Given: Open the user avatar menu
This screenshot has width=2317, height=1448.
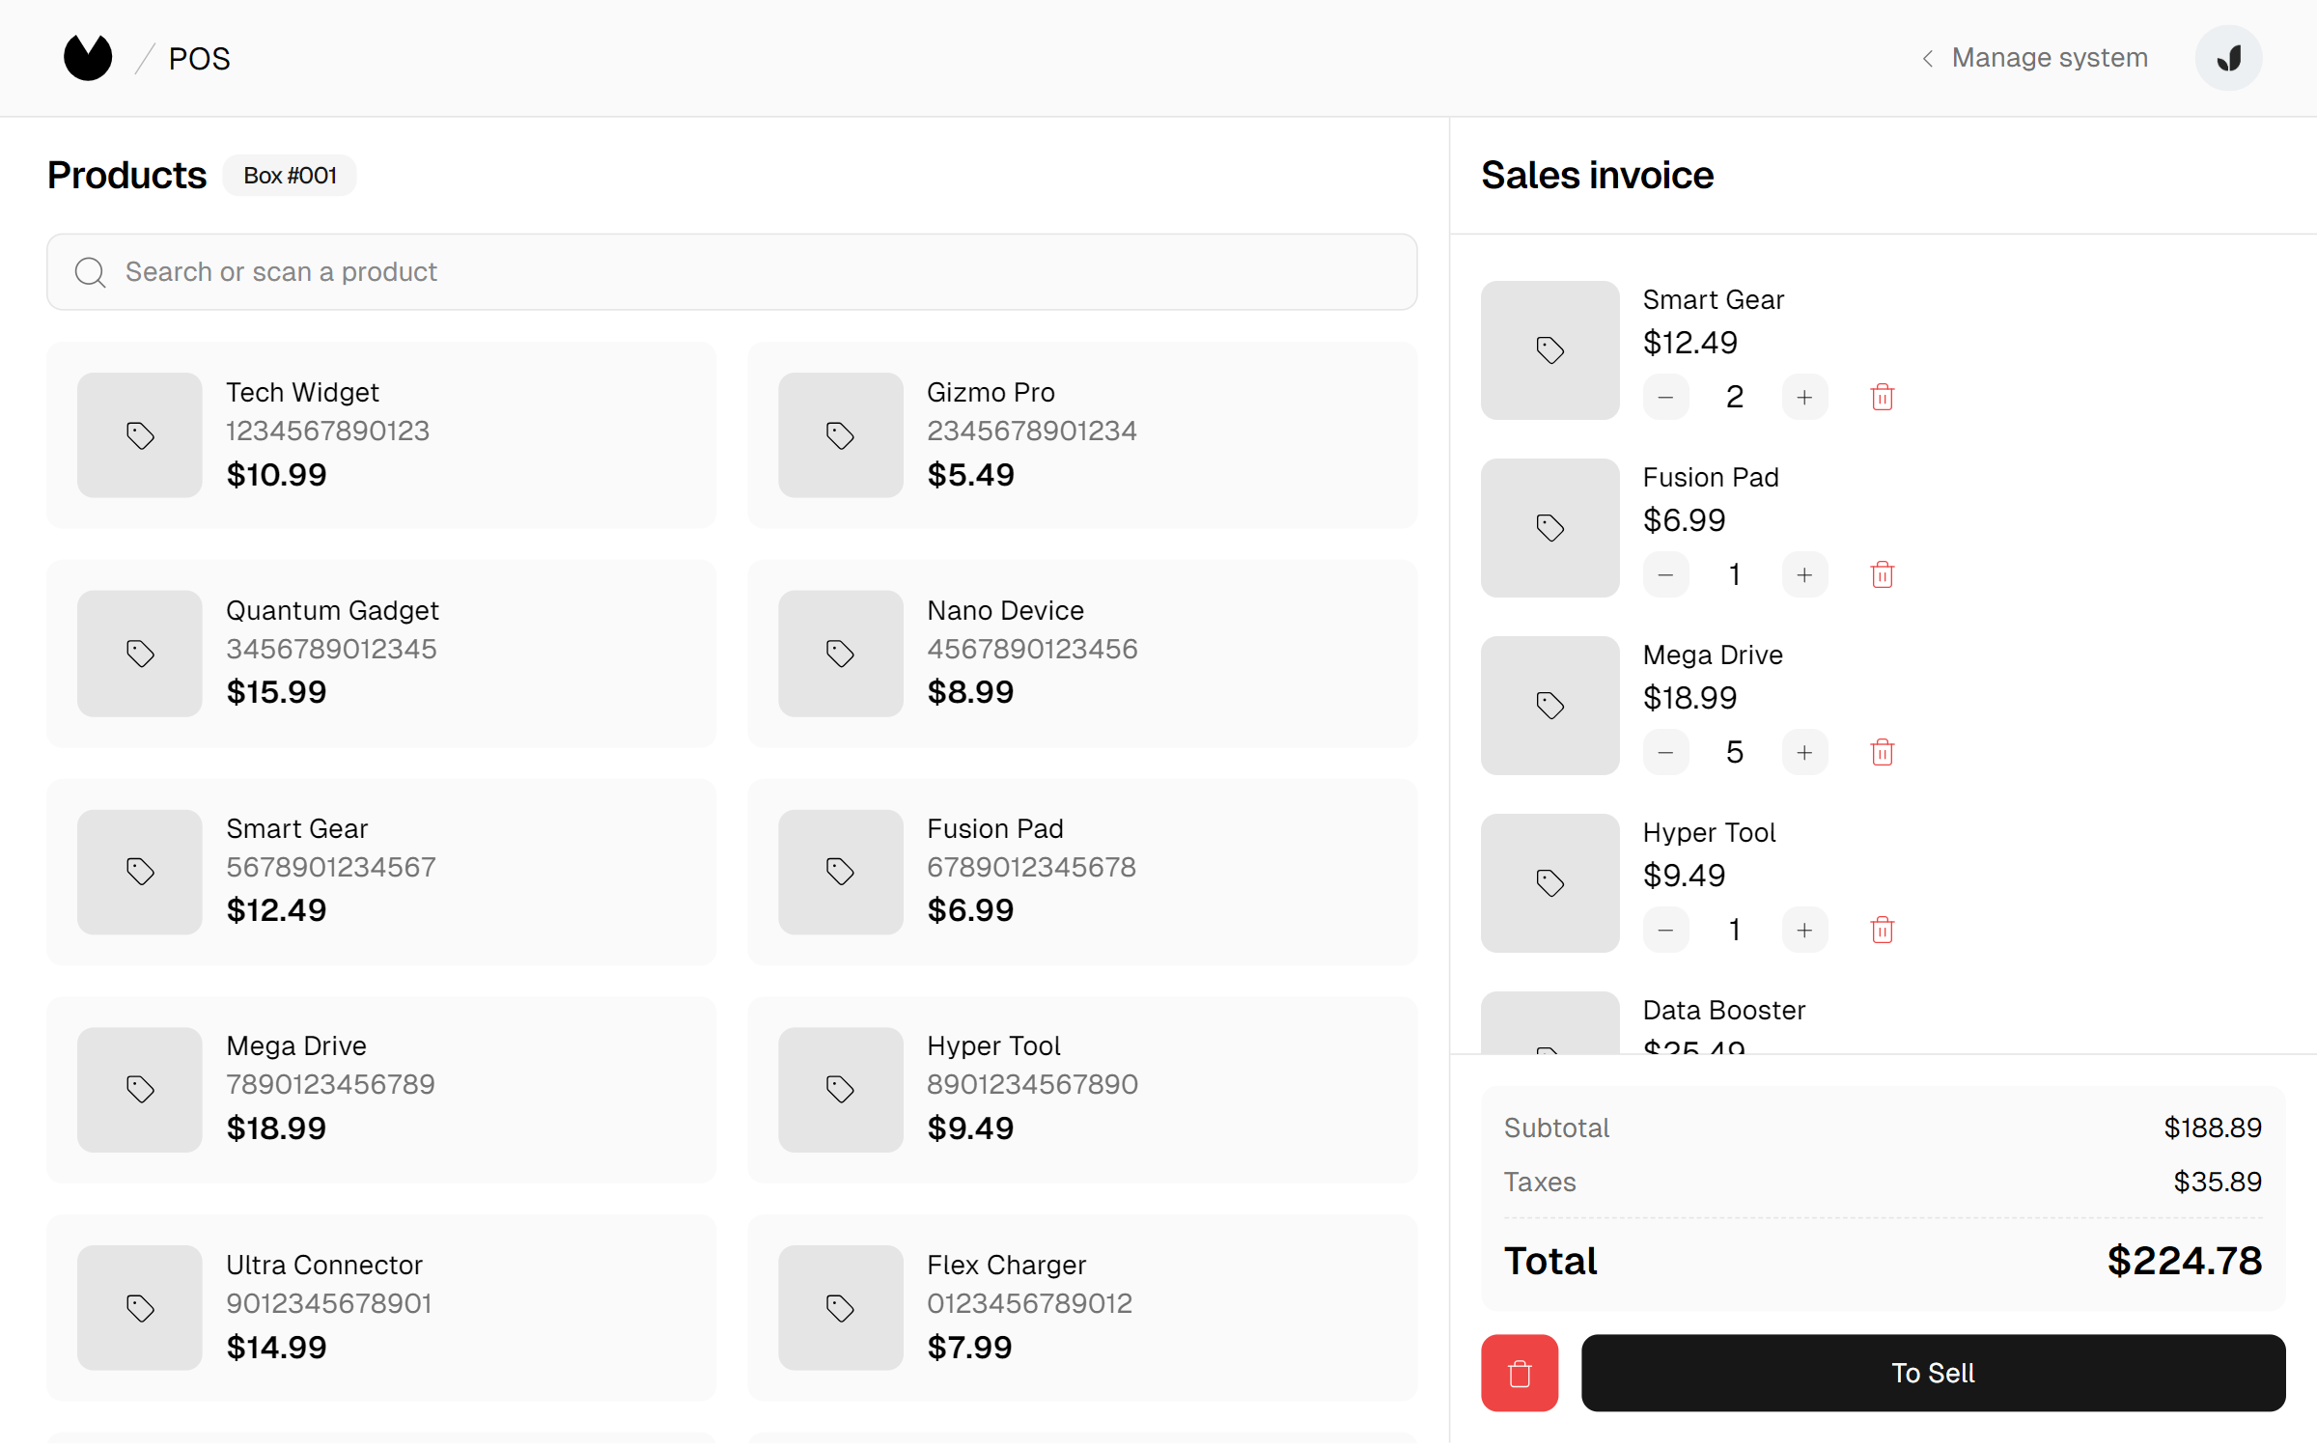Looking at the screenshot, I should click(2228, 58).
